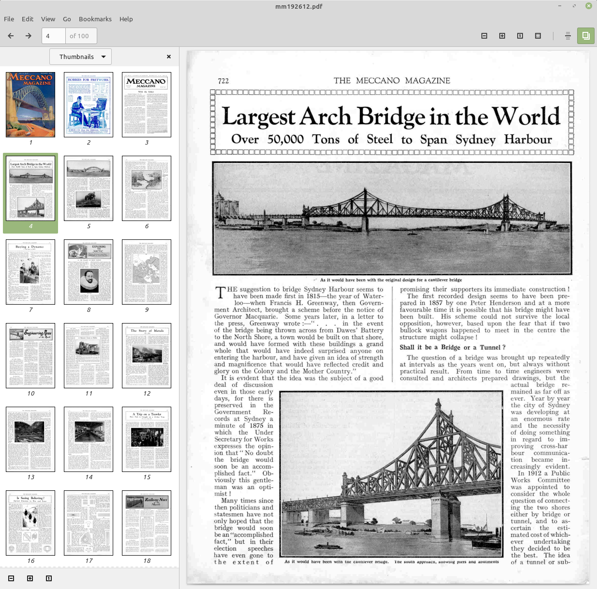Reset thumbnail size in bottom sidebar
597x589 pixels.
click(49, 578)
